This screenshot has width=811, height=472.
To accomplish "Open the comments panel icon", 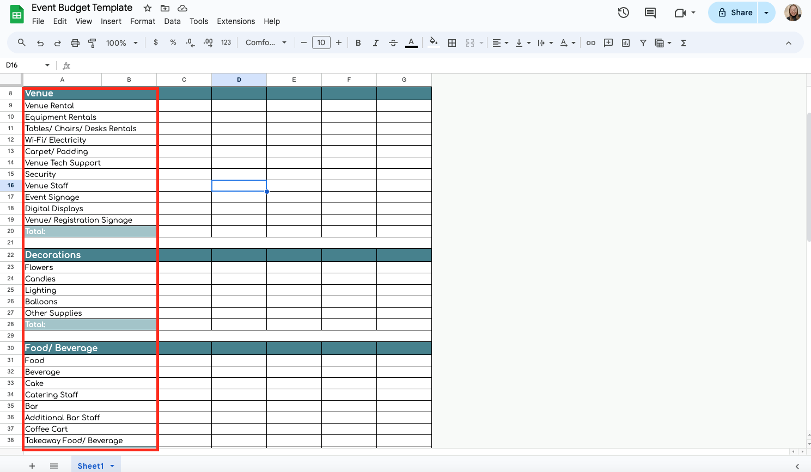I will [x=650, y=13].
